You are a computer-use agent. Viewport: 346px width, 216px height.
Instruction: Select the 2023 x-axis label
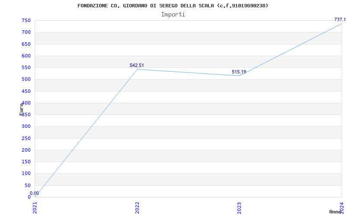240,208
